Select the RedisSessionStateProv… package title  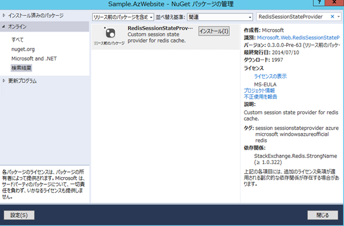point(160,28)
